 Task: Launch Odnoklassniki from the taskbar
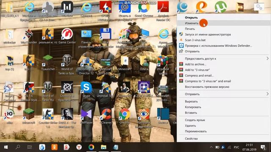[54, 147]
